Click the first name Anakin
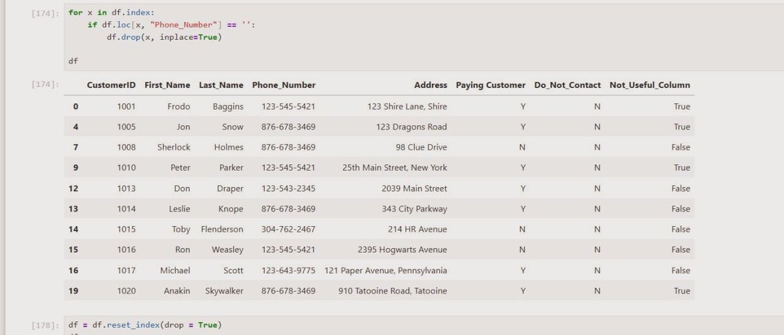The width and height of the screenshot is (784, 335). point(176,291)
